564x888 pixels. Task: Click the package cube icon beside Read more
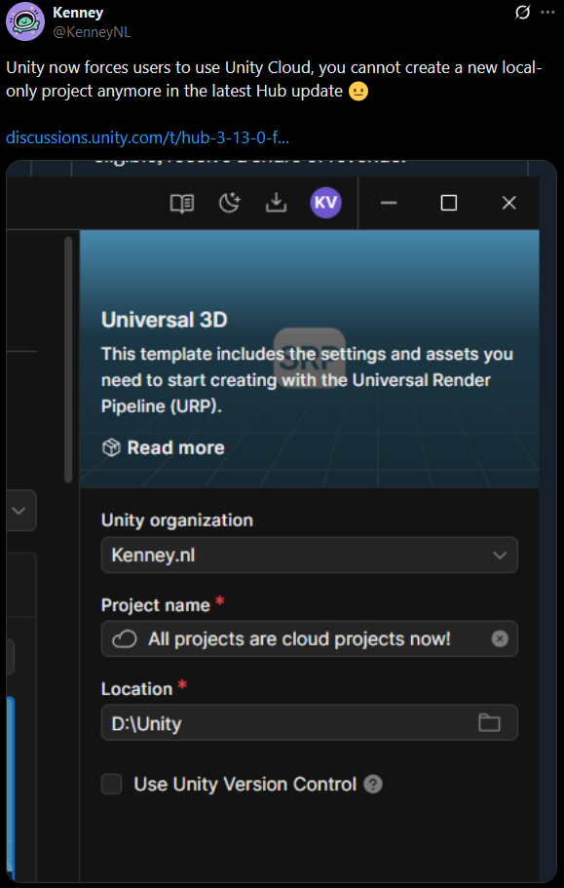(111, 448)
